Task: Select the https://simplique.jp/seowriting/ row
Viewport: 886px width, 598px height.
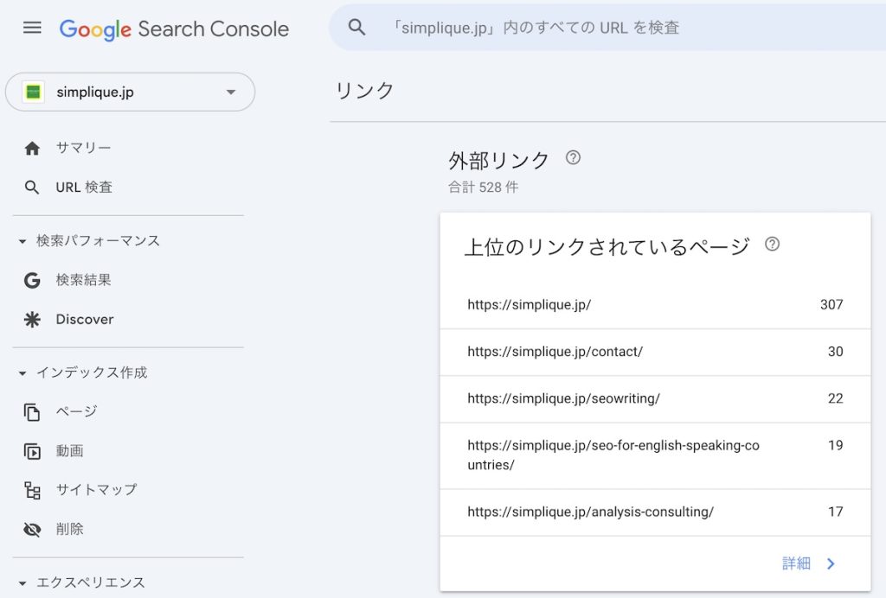Action: tap(655, 399)
